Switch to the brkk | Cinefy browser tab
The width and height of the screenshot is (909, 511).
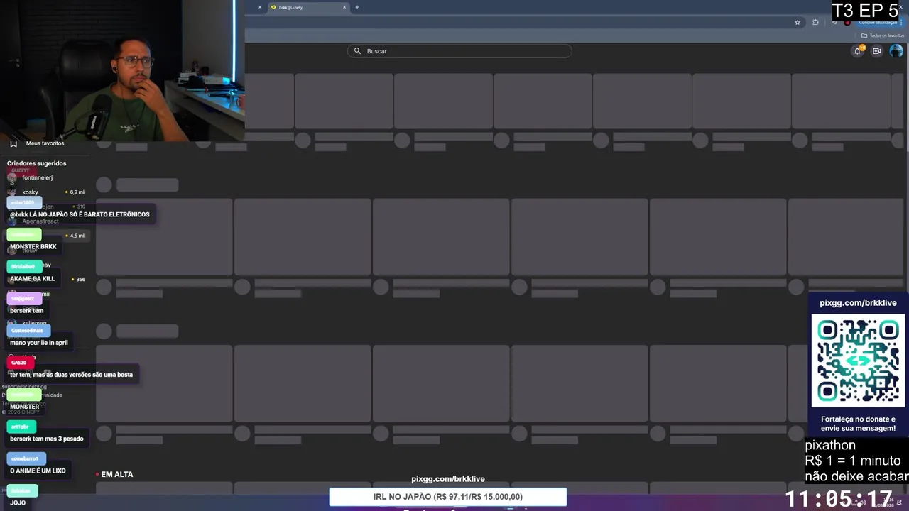pyautogui.click(x=307, y=7)
